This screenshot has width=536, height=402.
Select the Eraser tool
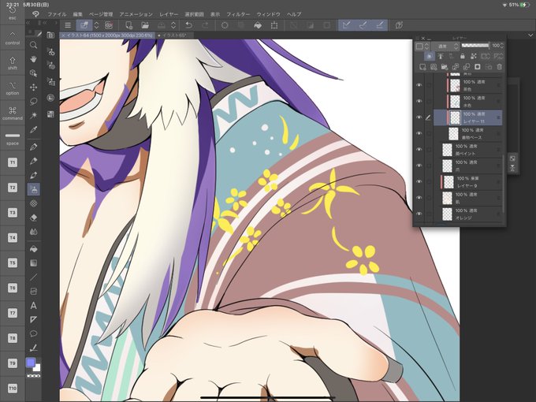33,218
